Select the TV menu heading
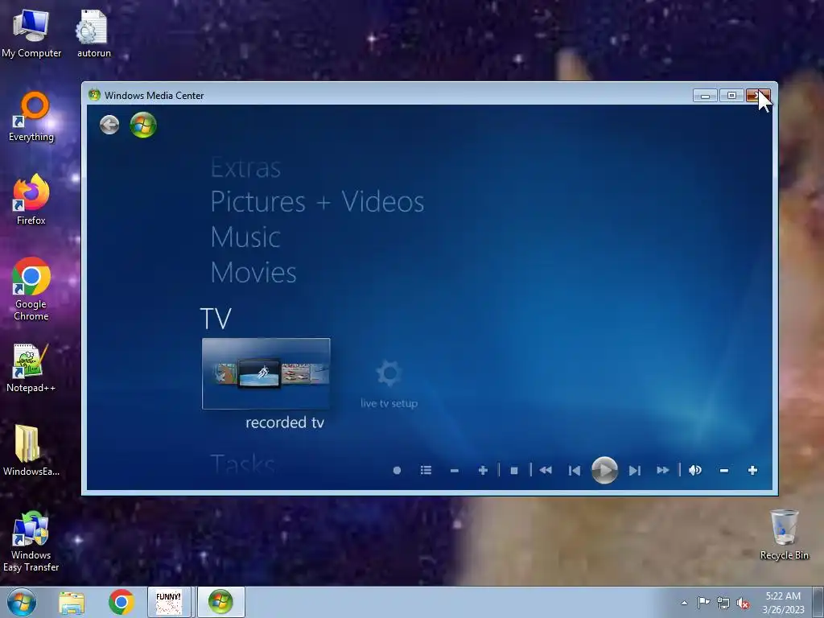The image size is (824, 618). [x=216, y=319]
